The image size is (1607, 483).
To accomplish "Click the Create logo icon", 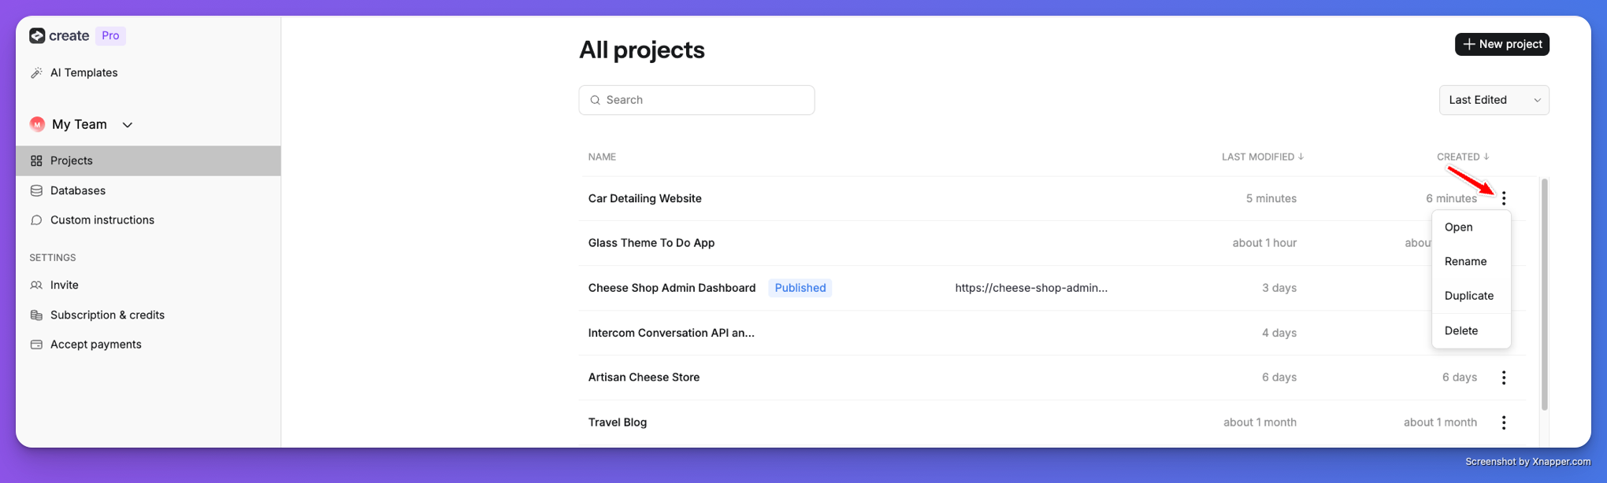I will point(37,35).
